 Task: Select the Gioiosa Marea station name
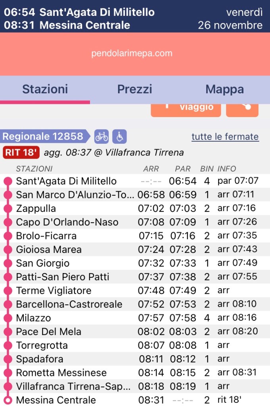click(49, 250)
